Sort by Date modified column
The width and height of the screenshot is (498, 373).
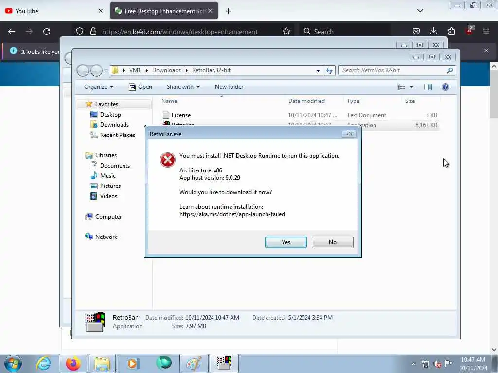click(x=306, y=101)
